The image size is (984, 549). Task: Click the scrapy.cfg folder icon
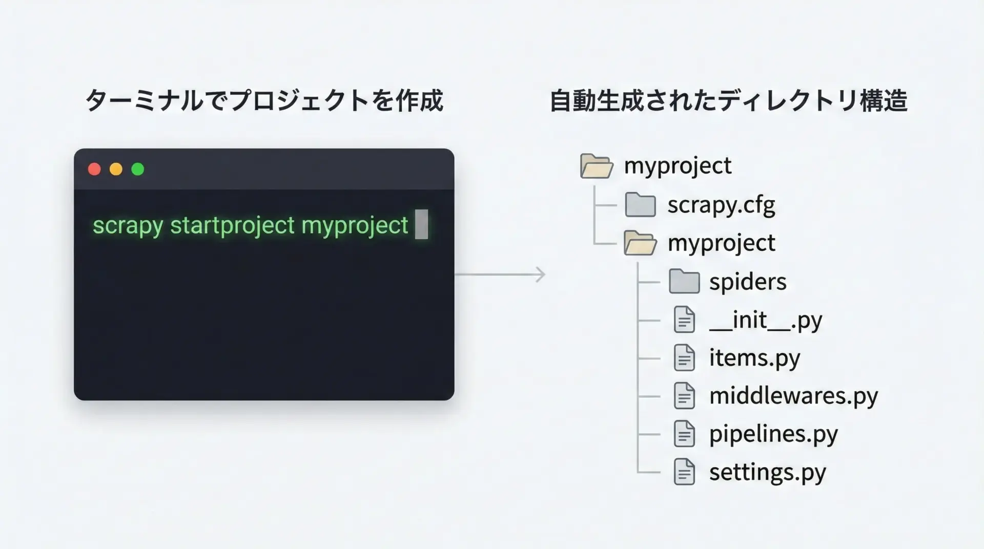(640, 205)
